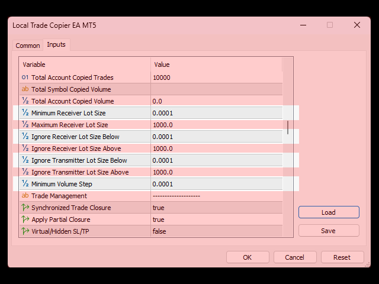Click the icon next to Minimum Volume Step
Viewport: 379px width, 284px height.
pyautogui.click(x=25, y=183)
